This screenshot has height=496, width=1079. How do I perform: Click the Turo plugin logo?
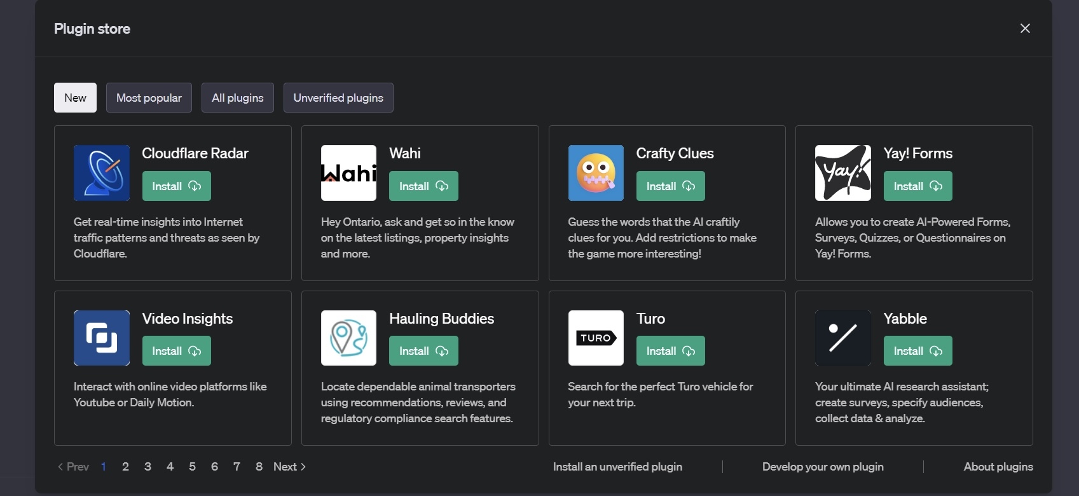[x=596, y=338]
